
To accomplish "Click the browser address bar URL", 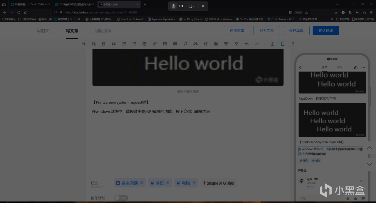I will (x=101, y=13).
